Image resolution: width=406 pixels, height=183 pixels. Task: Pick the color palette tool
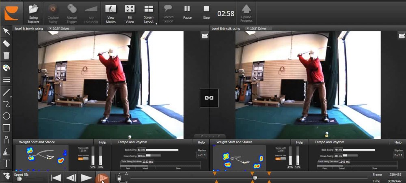click(x=6, y=68)
